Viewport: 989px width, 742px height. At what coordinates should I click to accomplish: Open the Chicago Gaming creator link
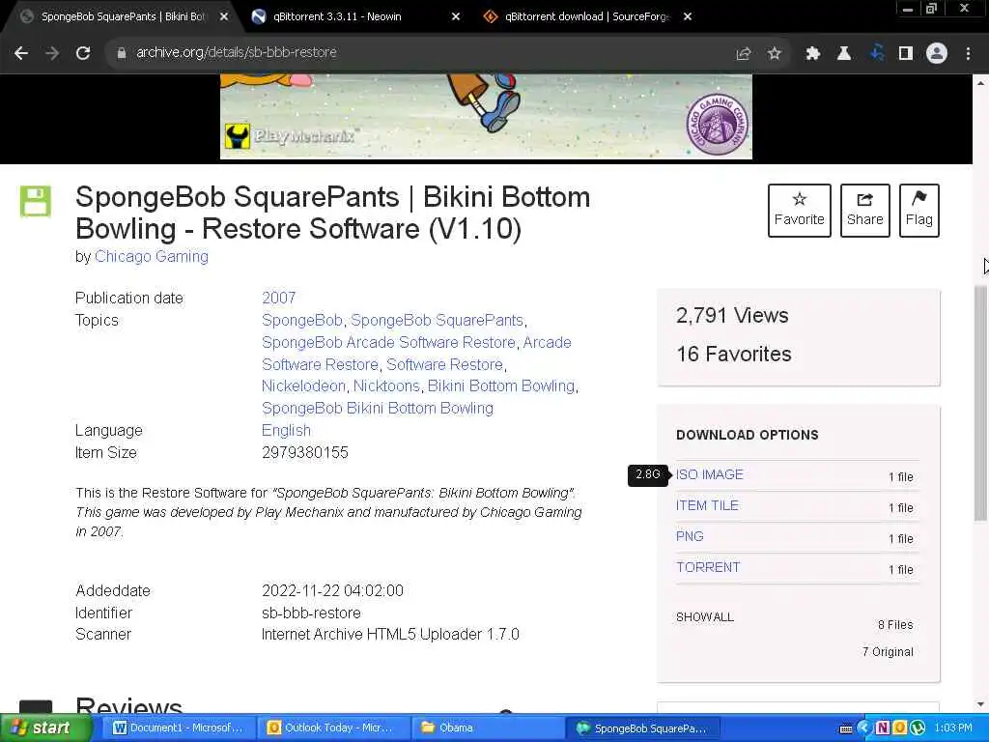pyautogui.click(x=152, y=256)
